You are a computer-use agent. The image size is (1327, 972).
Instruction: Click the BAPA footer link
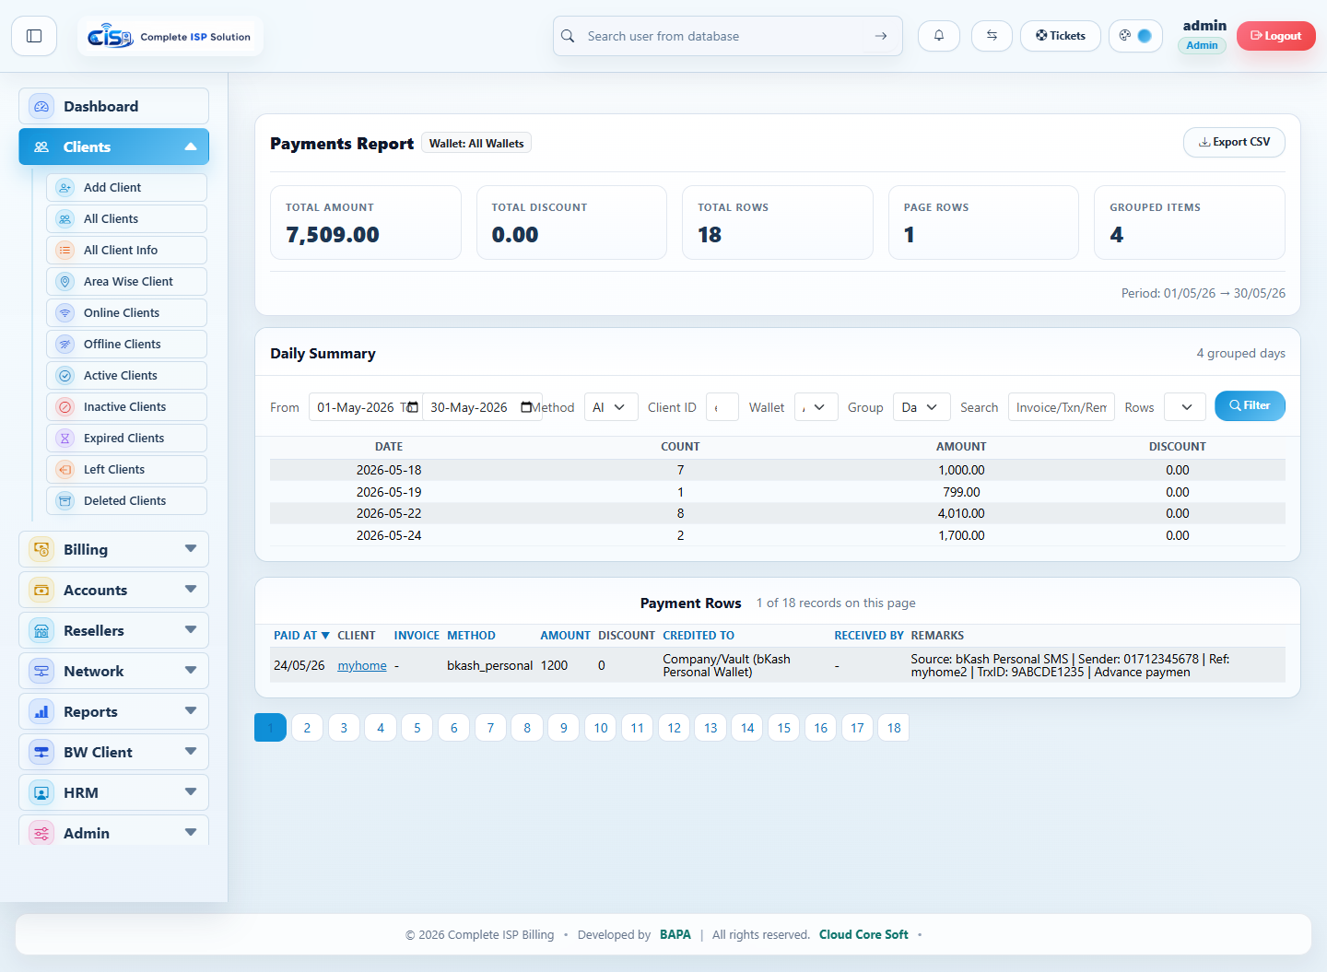pyautogui.click(x=675, y=935)
